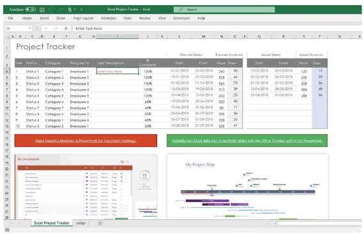Select row header 9
The width and height of the screenshot is (364, 234).
pyautogui.click(x=7, y=102)
